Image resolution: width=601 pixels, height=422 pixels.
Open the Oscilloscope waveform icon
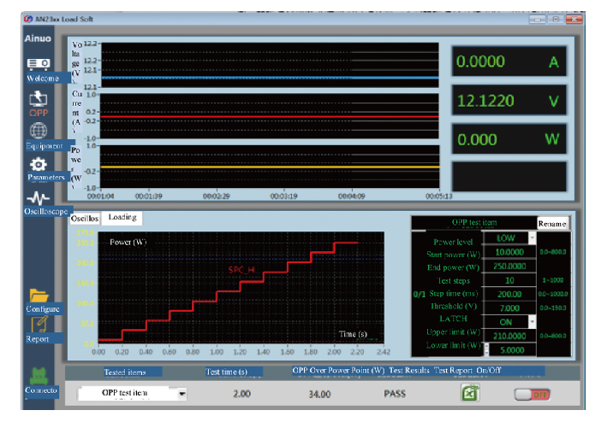click(x=39, y=198)
